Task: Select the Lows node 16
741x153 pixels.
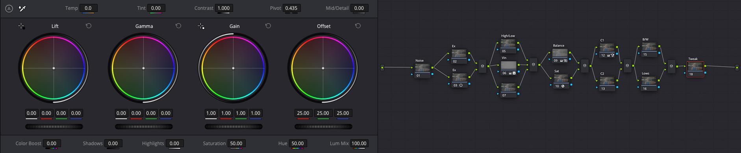Action: (649, 83)
